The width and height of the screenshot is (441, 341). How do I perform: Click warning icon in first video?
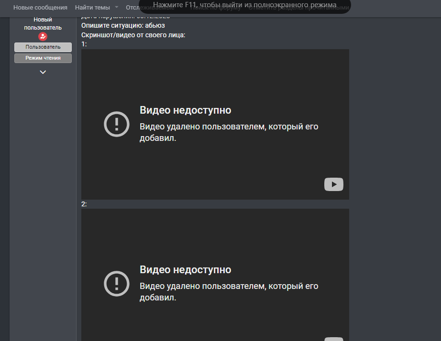[116, 124]
